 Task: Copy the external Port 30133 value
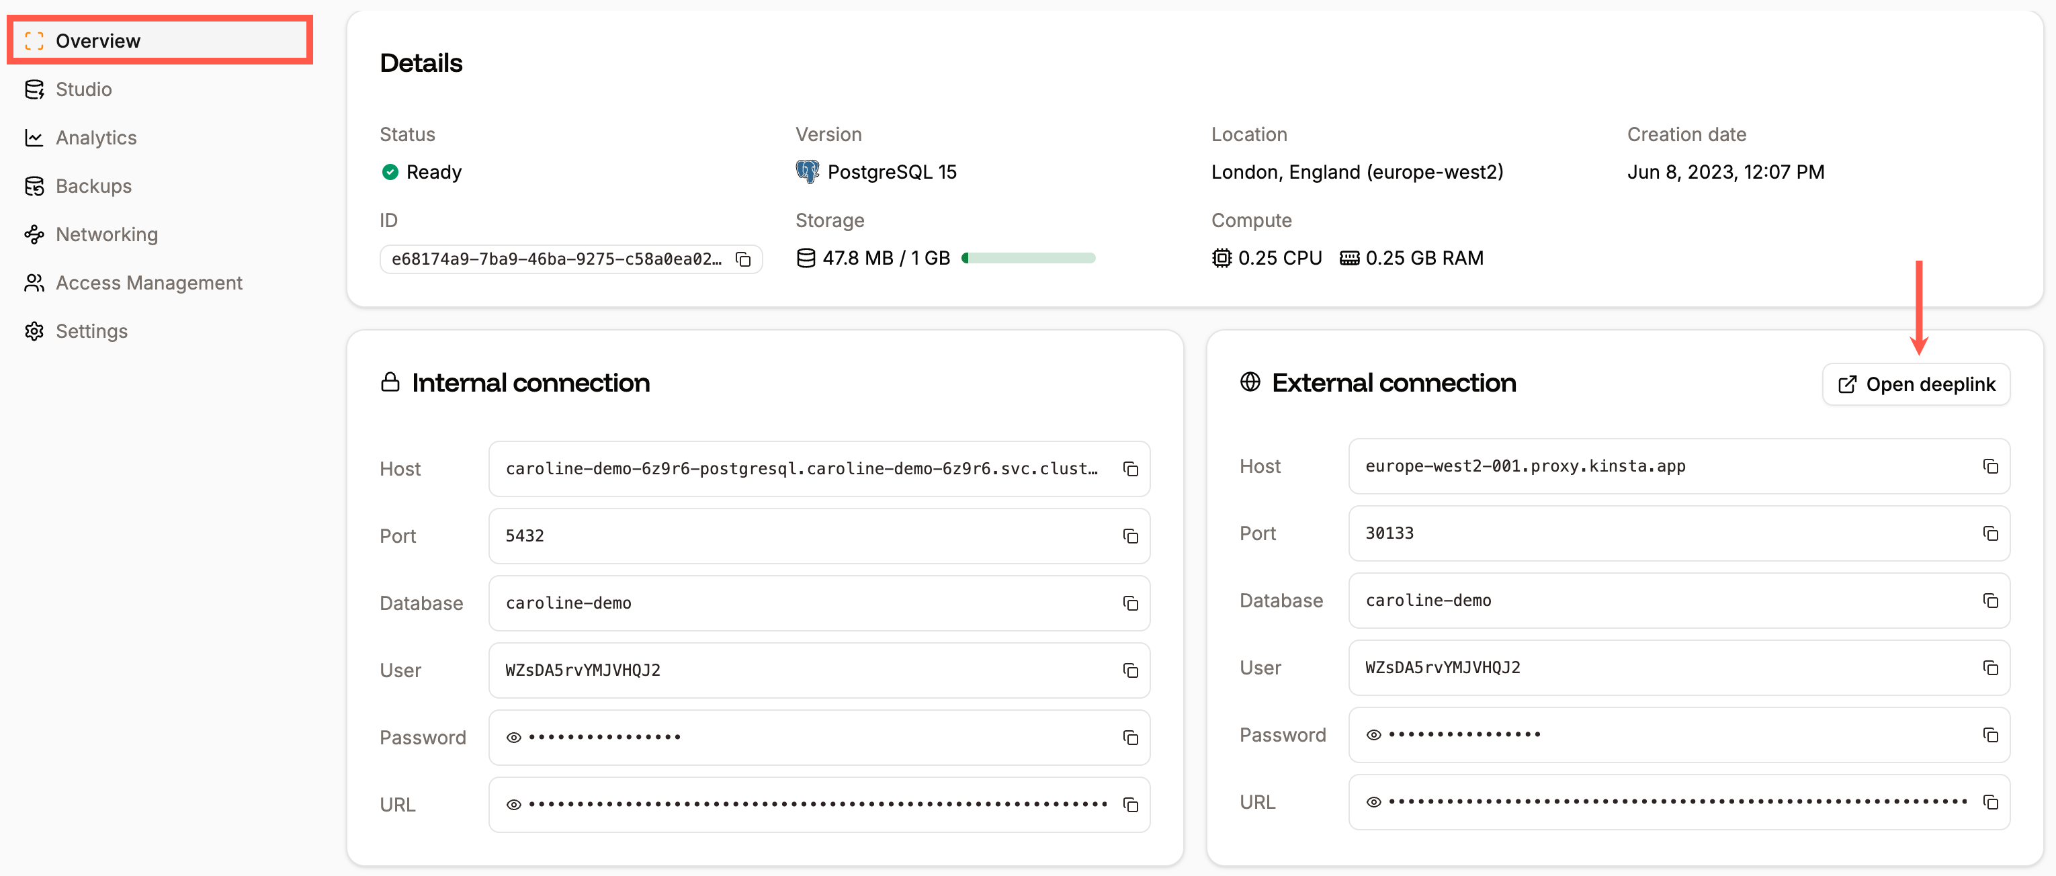click(x=1991, y=534)
